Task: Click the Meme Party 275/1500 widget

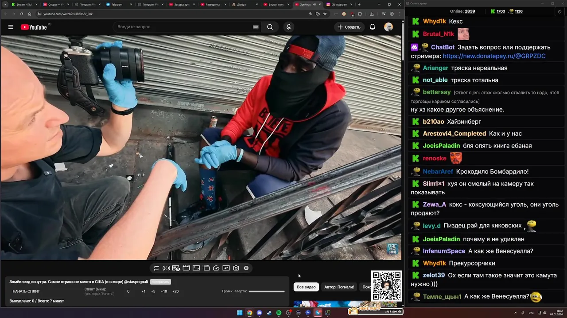Action: tap(375, 311)
